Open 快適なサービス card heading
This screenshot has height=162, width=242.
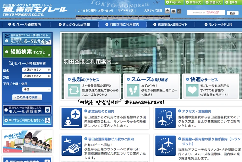204,80
